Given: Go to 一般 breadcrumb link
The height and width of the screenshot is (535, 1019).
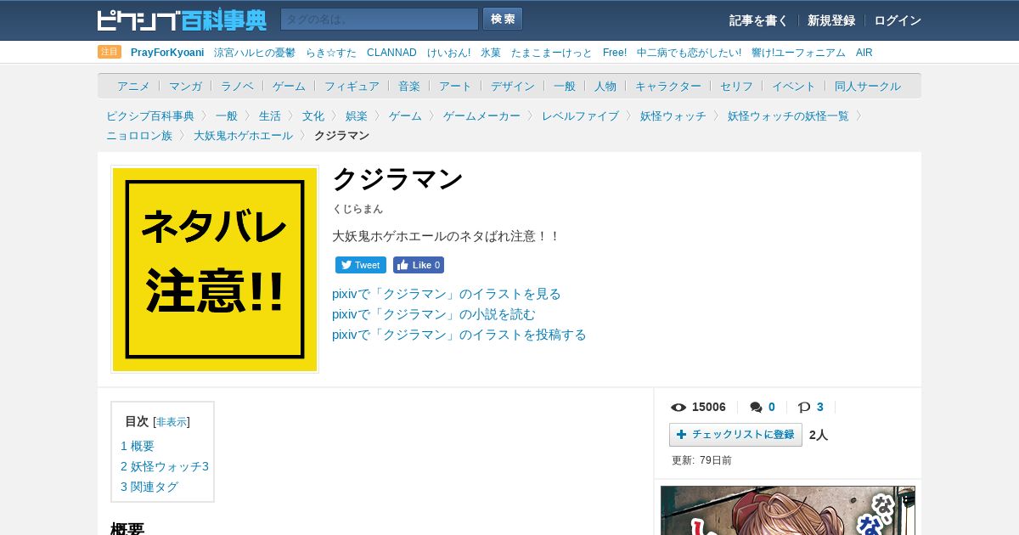Looking at the screenshot, I should tap(227, 115).
